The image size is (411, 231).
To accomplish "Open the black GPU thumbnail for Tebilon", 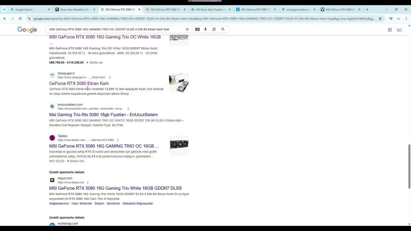I will click(x=179, y=145).
